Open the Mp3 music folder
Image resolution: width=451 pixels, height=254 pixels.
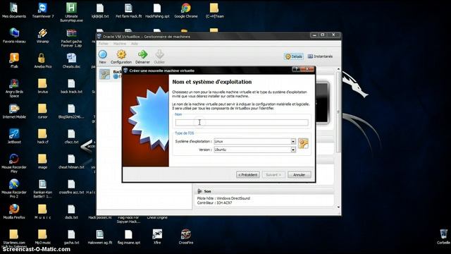[42, 237]
